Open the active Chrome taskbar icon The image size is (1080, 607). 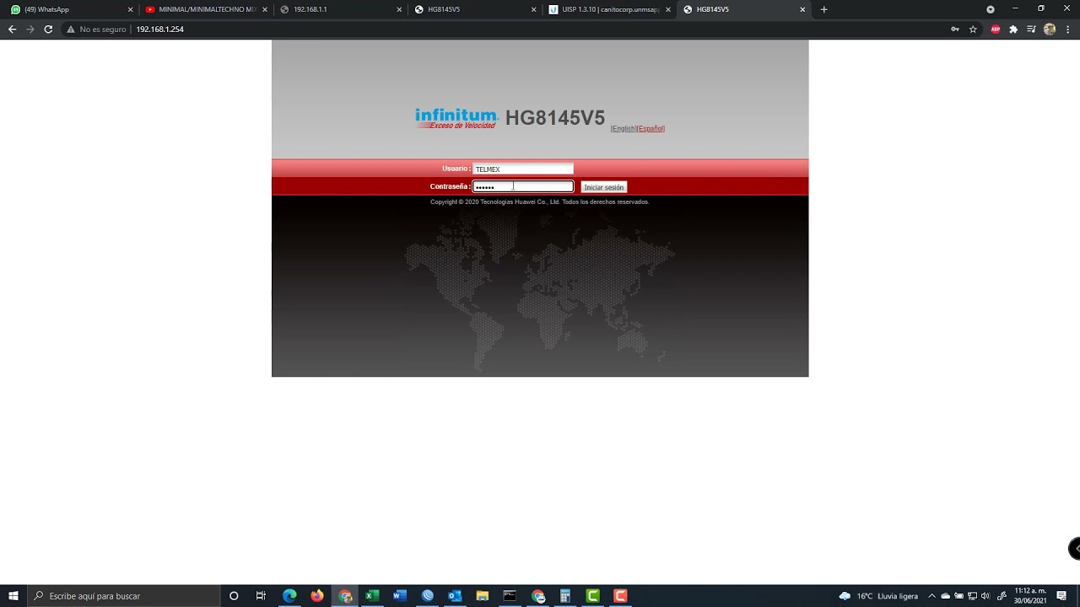tap(345, 596)
